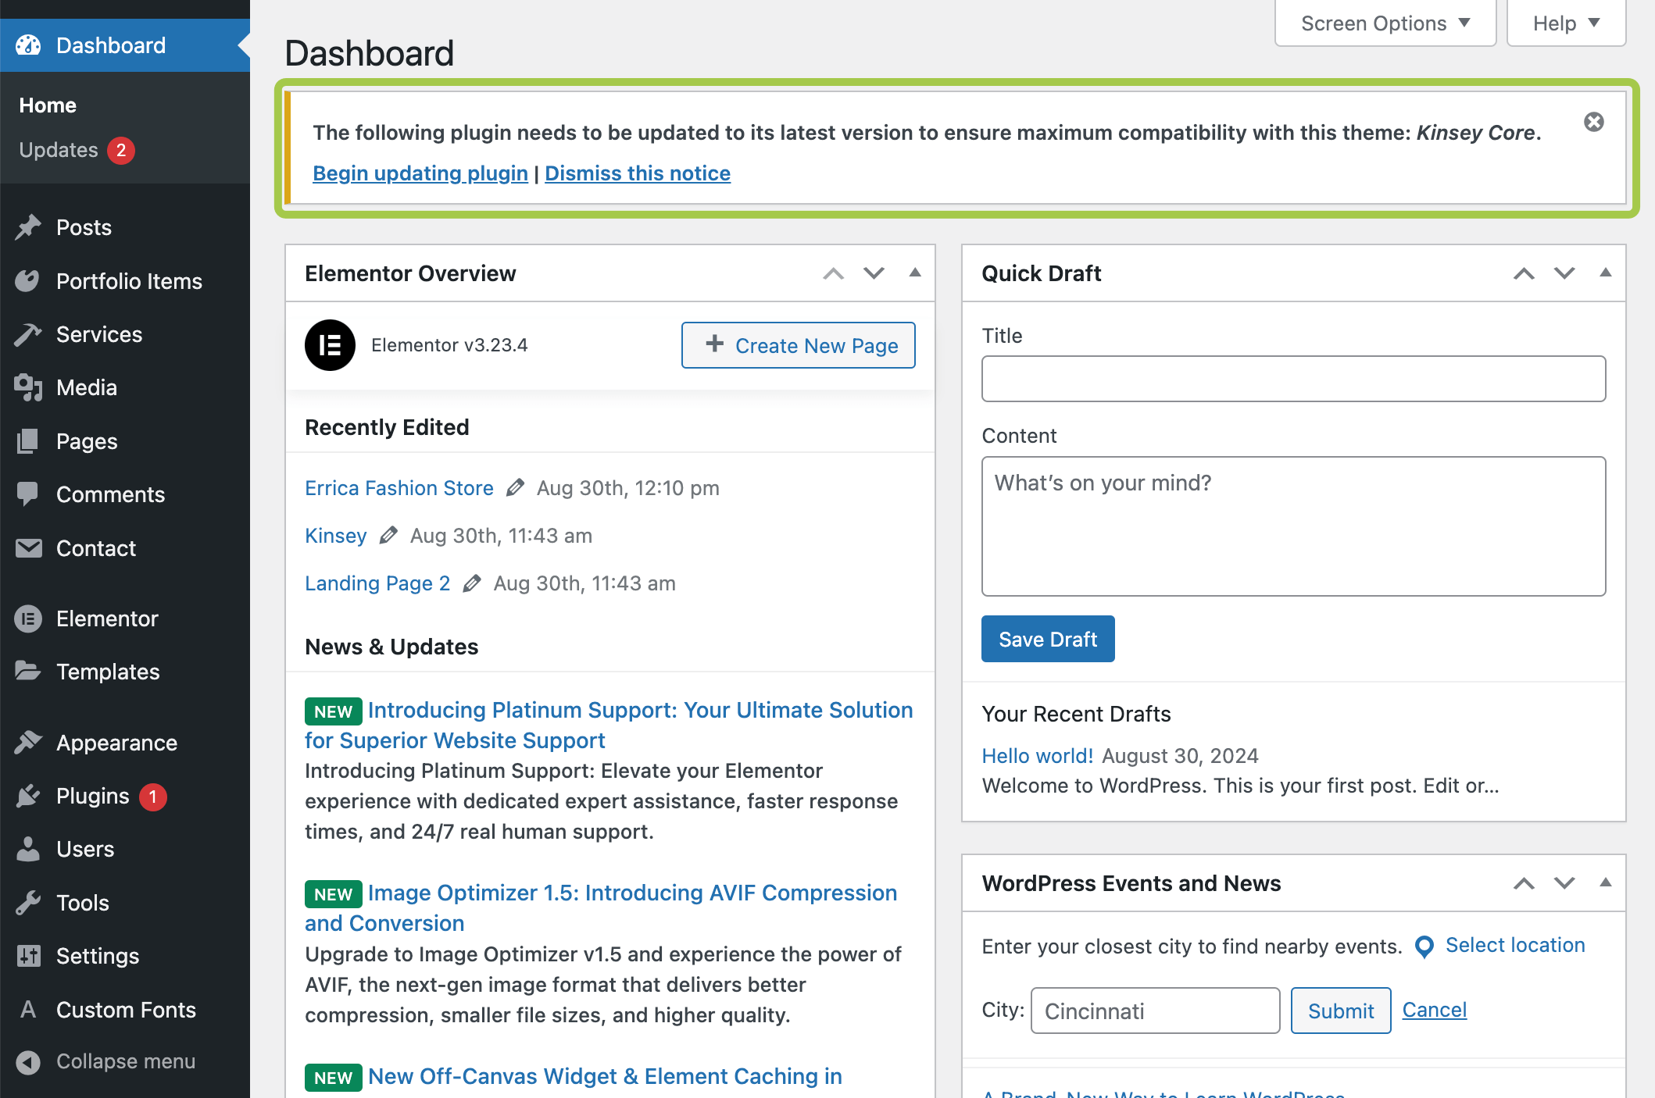Click Begin updating plugin link
Viewport: 1655px width, 1098px height.
click(x=420, y=173)
